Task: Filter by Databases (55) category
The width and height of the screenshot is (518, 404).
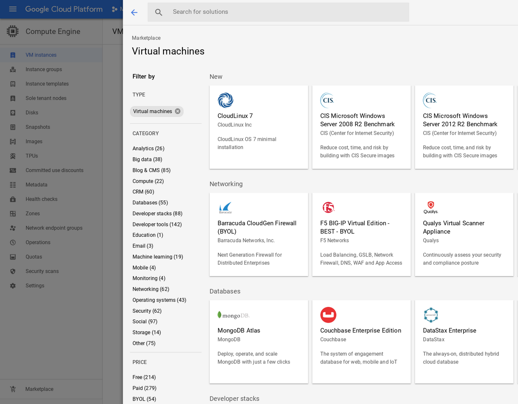Action: tap(150, 203)
